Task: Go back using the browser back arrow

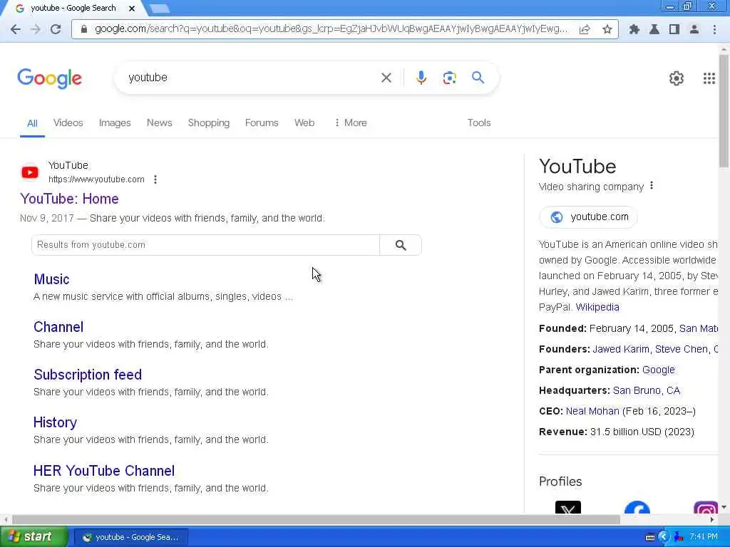Action: (16, 29)
